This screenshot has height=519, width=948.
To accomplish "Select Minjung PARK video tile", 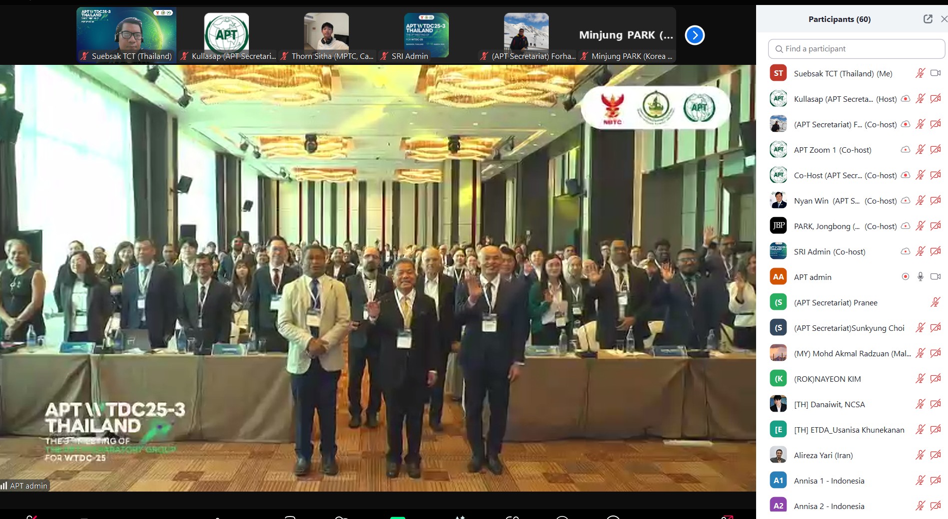I will tap(626, 35).
